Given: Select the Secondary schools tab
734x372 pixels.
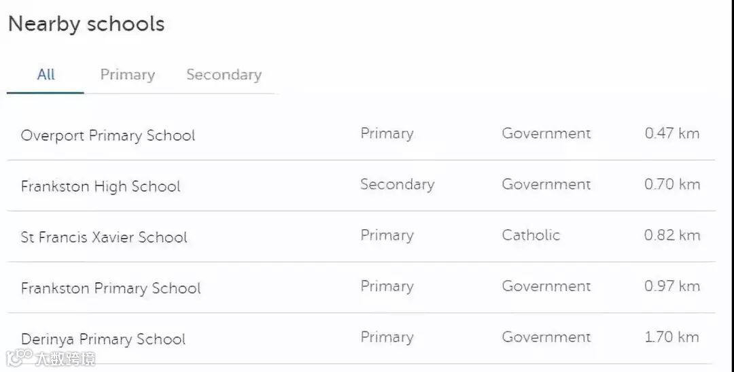Looking at the screenshot, I should click(x=224, y=75).
